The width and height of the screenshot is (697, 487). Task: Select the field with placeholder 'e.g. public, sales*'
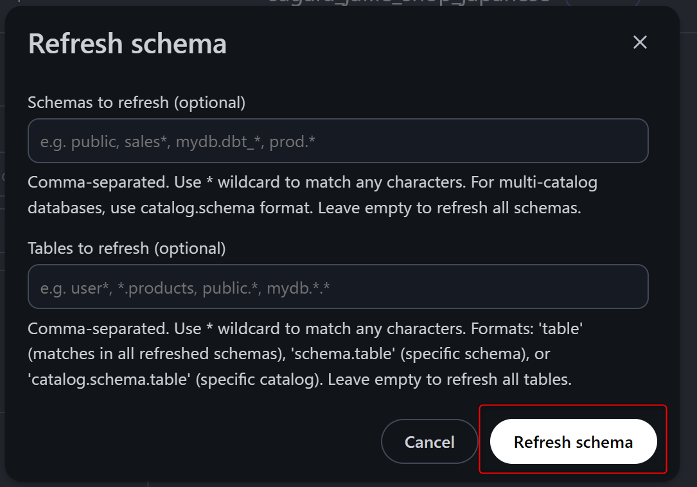click(x=338, y=141)
